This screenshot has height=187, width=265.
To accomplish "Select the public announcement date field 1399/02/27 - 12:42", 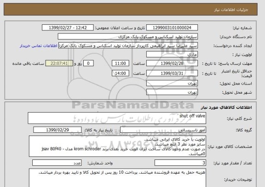I will click(68, 28).
